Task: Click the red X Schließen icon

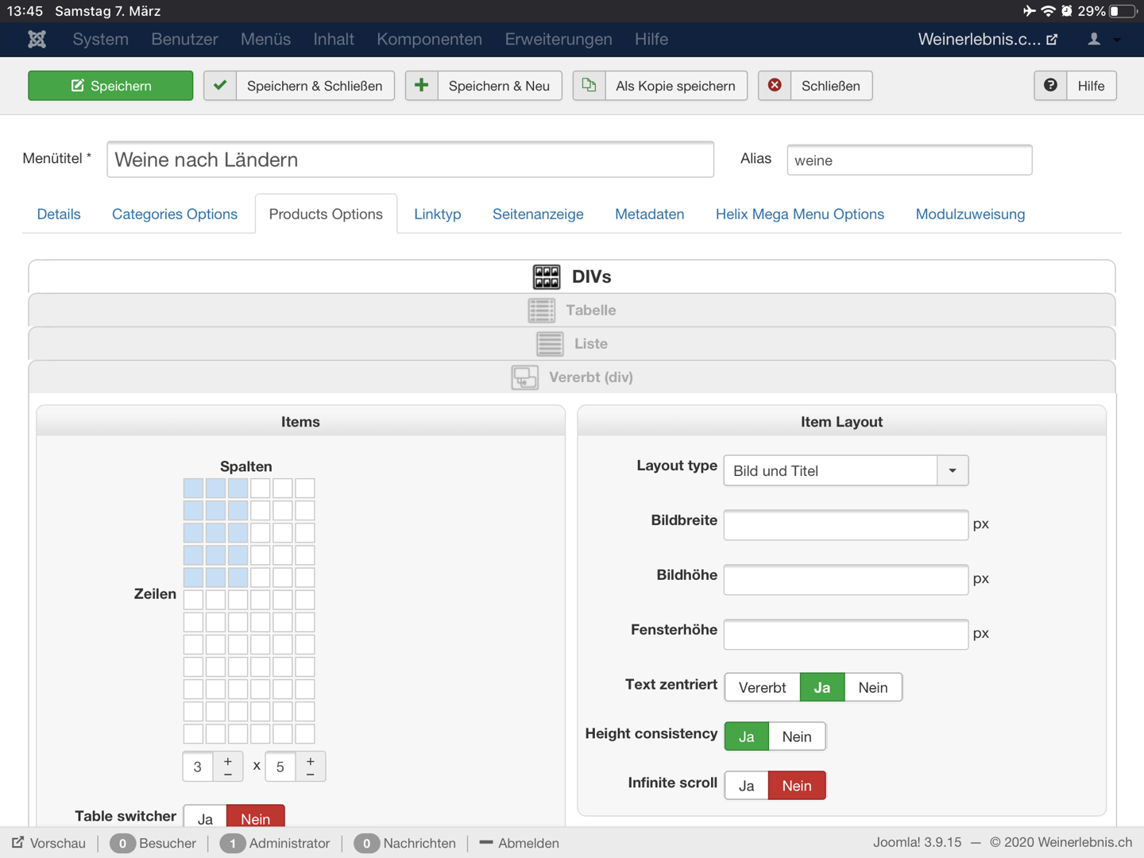Action: [775, 85]
